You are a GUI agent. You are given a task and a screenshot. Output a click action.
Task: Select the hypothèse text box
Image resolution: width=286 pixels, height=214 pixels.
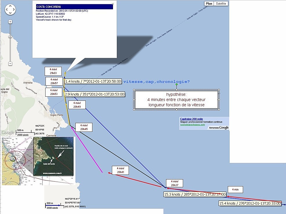[176, 100]
